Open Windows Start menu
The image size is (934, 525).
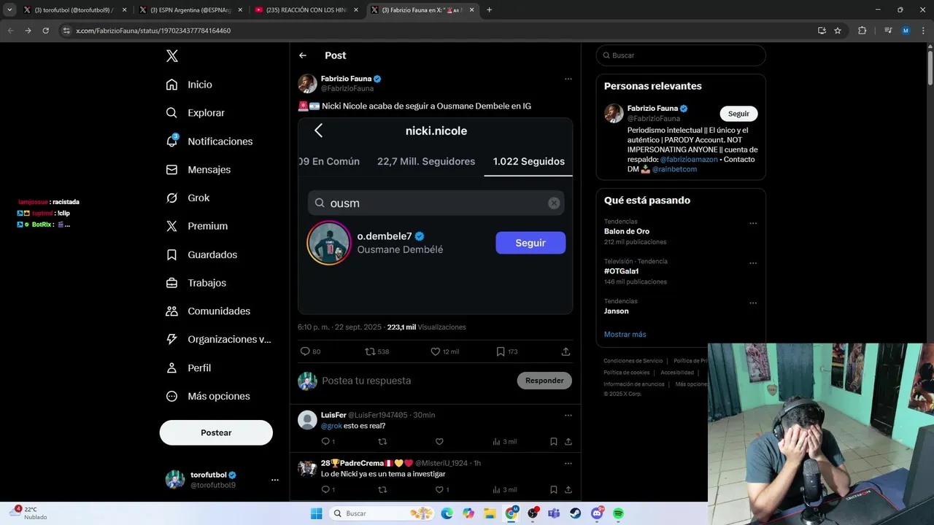(x=316, y=513)
